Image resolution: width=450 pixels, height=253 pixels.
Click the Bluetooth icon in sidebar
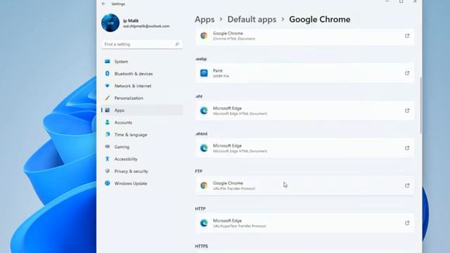[108, 73]
